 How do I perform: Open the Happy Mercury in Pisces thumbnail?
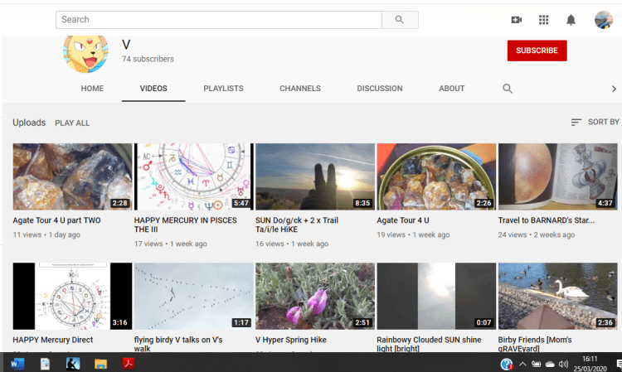click(x=193, y=176)
